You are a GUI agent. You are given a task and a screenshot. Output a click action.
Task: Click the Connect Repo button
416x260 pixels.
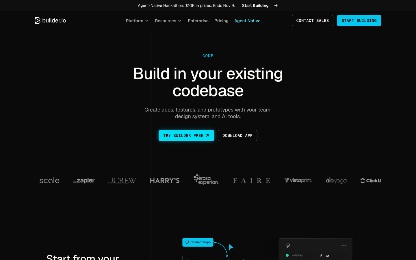point(198,242)
